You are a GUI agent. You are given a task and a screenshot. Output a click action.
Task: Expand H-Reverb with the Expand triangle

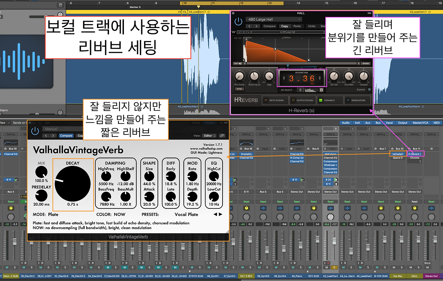tap(369, 90)
